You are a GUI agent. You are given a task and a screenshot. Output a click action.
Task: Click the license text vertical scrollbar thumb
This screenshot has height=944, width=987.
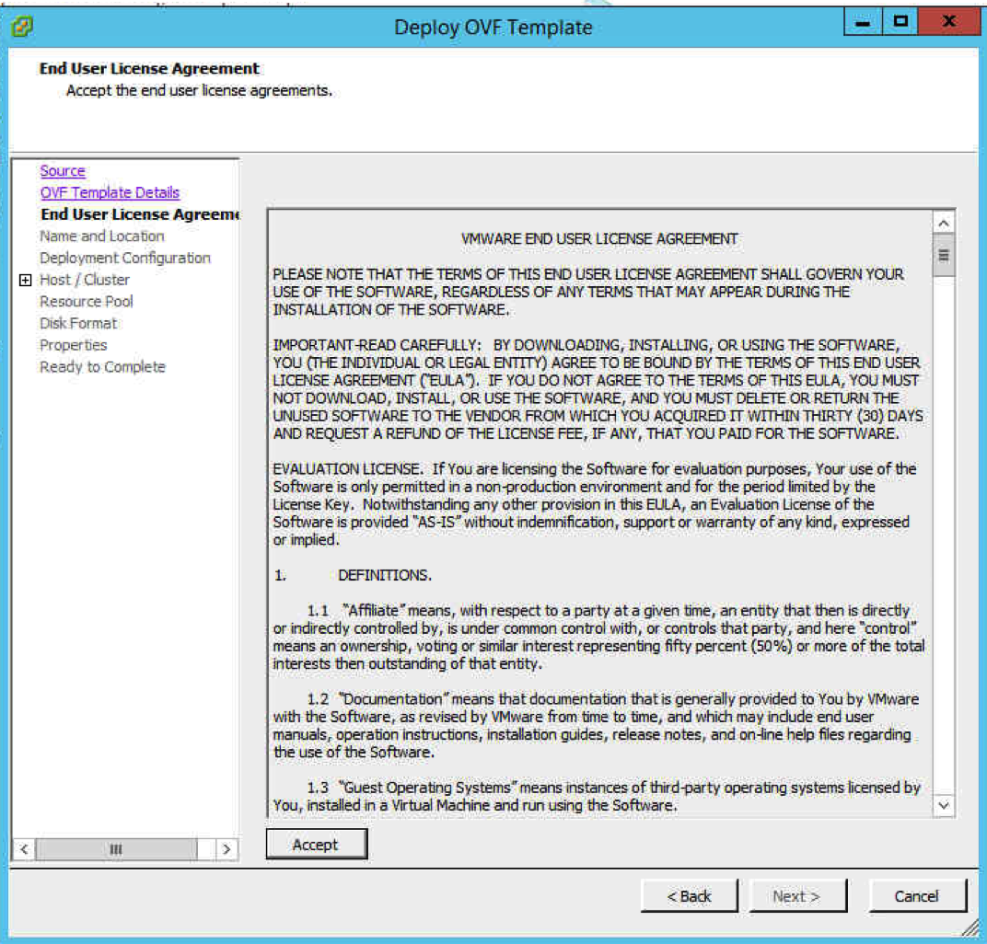(x=944, y=256)
